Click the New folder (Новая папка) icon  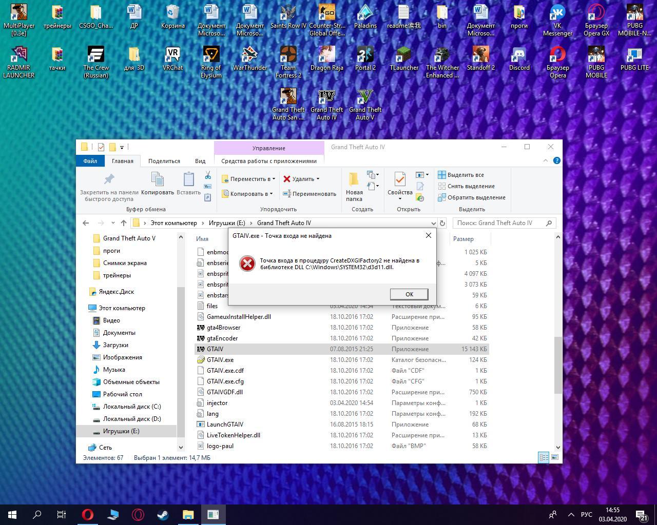354,180
